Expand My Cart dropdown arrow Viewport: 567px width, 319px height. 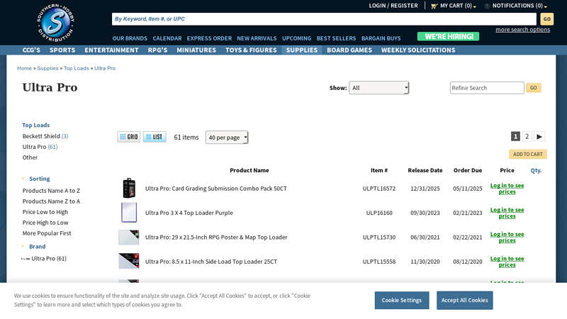(x=475, y=6)
